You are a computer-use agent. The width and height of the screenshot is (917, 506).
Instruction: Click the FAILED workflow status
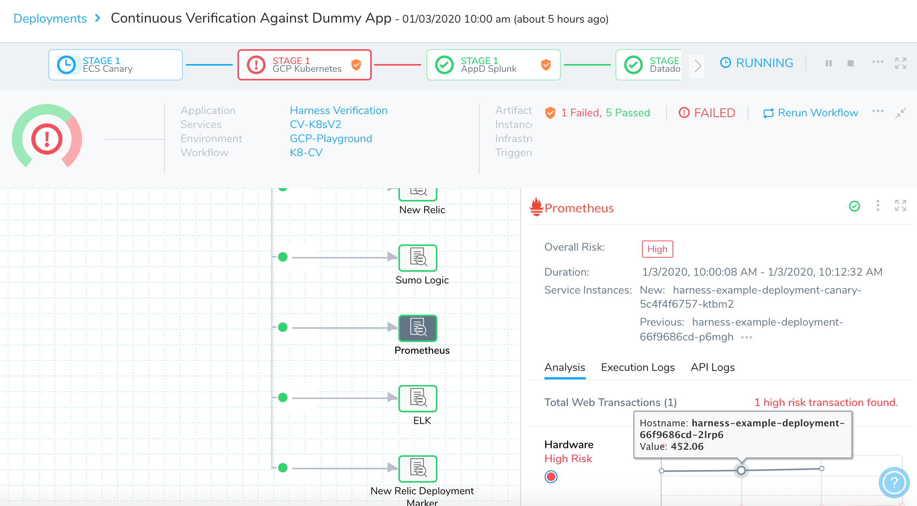(707, 113)
